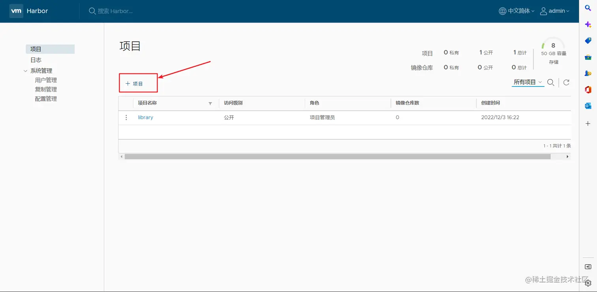Open the Copilot sparkle icon in sidebar
The image size is (597, 292).
tap(588, 24)
